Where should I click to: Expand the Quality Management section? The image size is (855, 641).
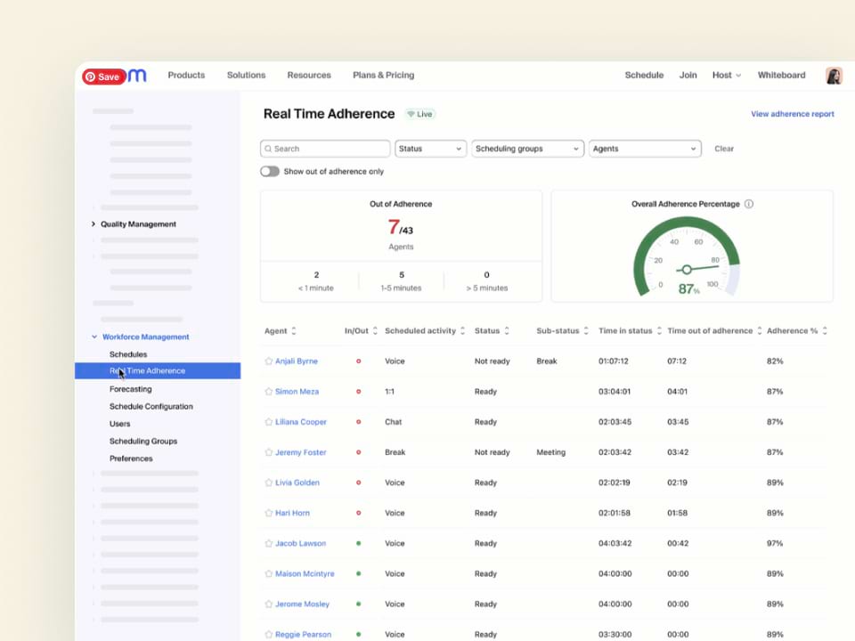[x=94, y=224]
